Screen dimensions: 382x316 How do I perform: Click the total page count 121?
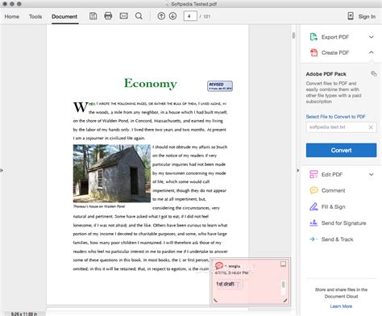tap(206, 16)
